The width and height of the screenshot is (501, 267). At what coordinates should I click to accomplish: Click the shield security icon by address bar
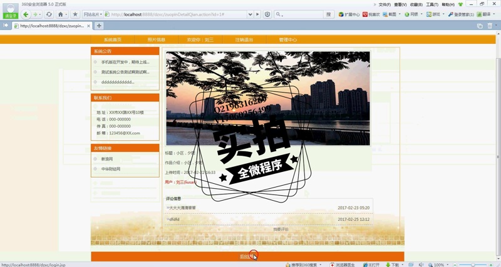click(267, 14)
